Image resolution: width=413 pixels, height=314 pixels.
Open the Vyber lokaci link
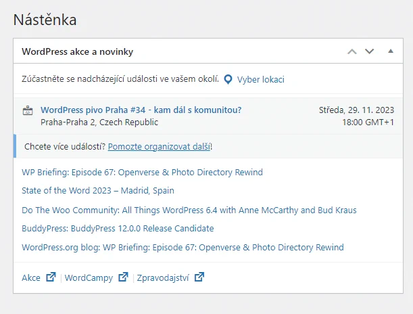coord(260,79)
